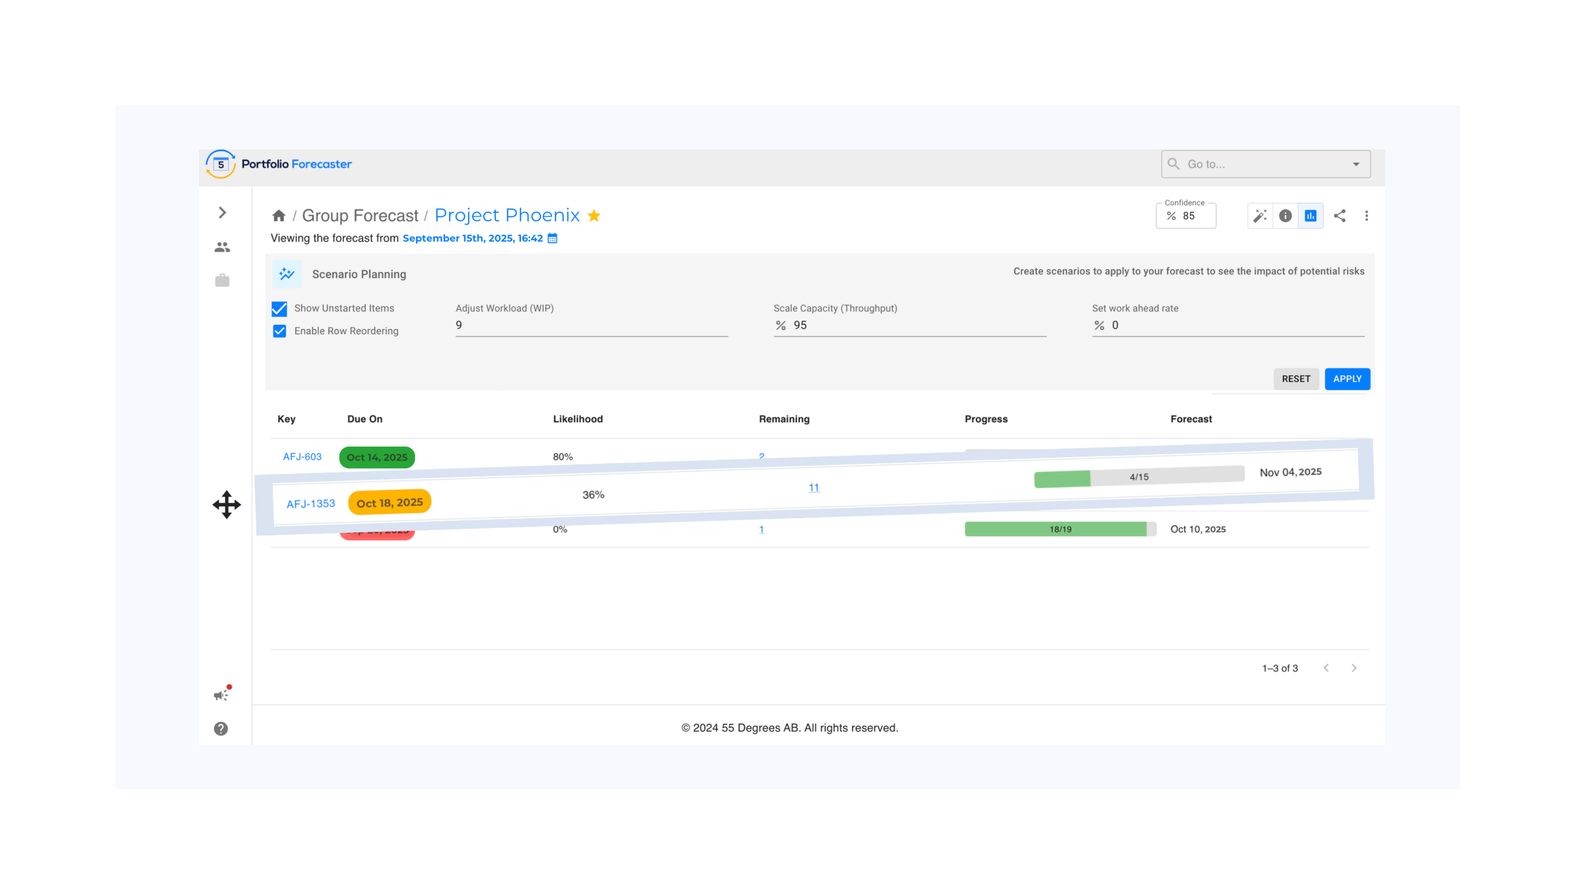The height and width of the screenshot is (891, 1584).
Task: Expand the sidebar with the chevron arrow
Action: [x=222, y=213]
